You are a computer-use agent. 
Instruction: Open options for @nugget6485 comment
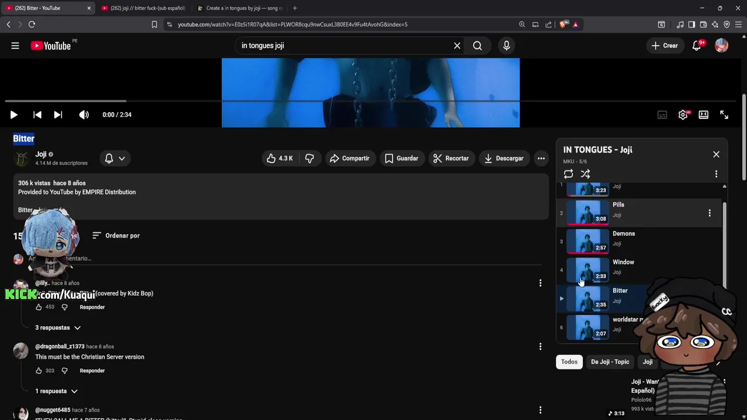540,410
